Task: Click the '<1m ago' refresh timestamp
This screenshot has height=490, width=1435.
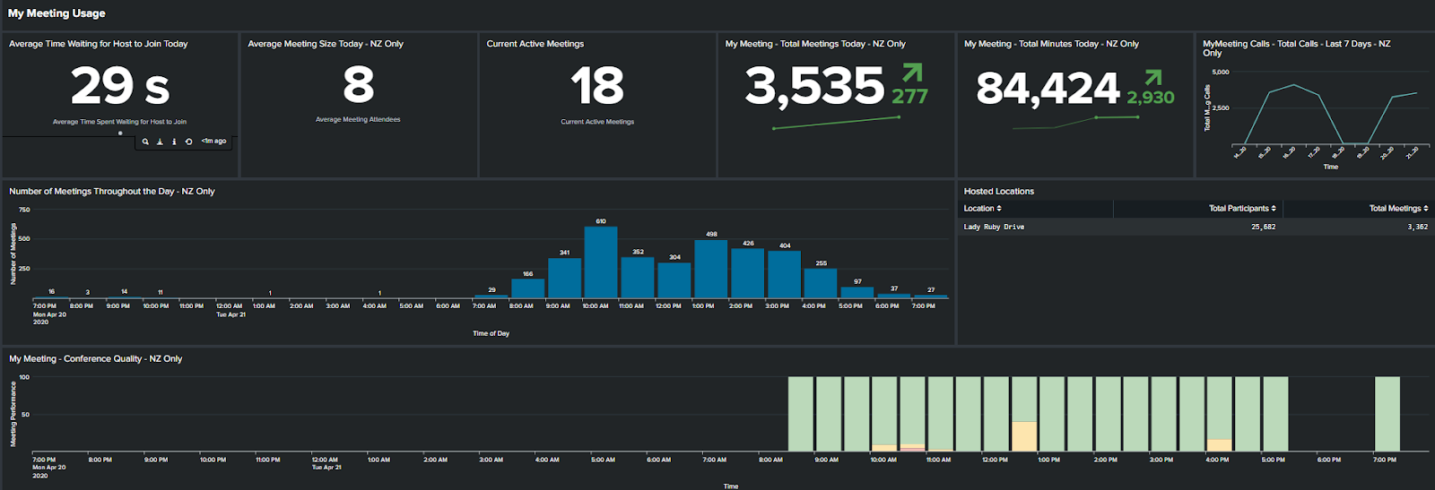Action: [213, 142]
